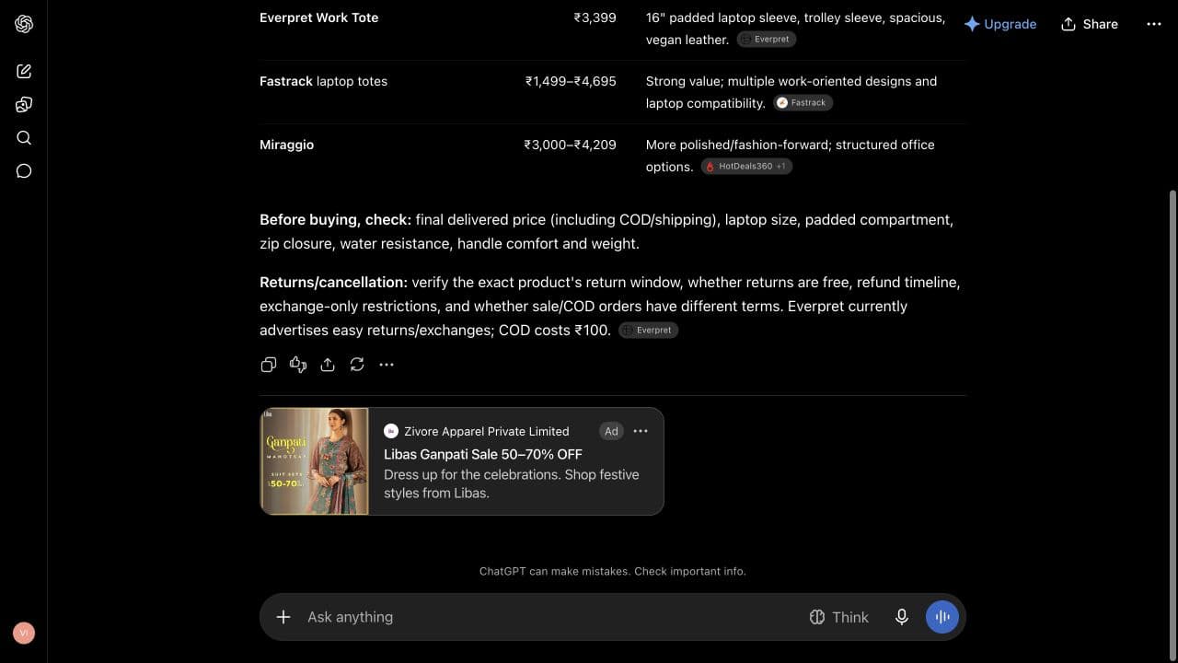Start a new chat with pencil icon
The height and width of the screenshot is (663, 1178).
click(x=24, y=71)
